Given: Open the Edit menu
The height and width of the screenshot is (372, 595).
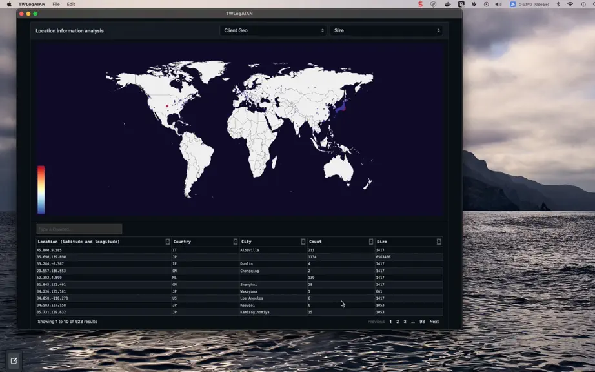Looking at the screenshot, I should pyautogui.click(x=71, y=4).
